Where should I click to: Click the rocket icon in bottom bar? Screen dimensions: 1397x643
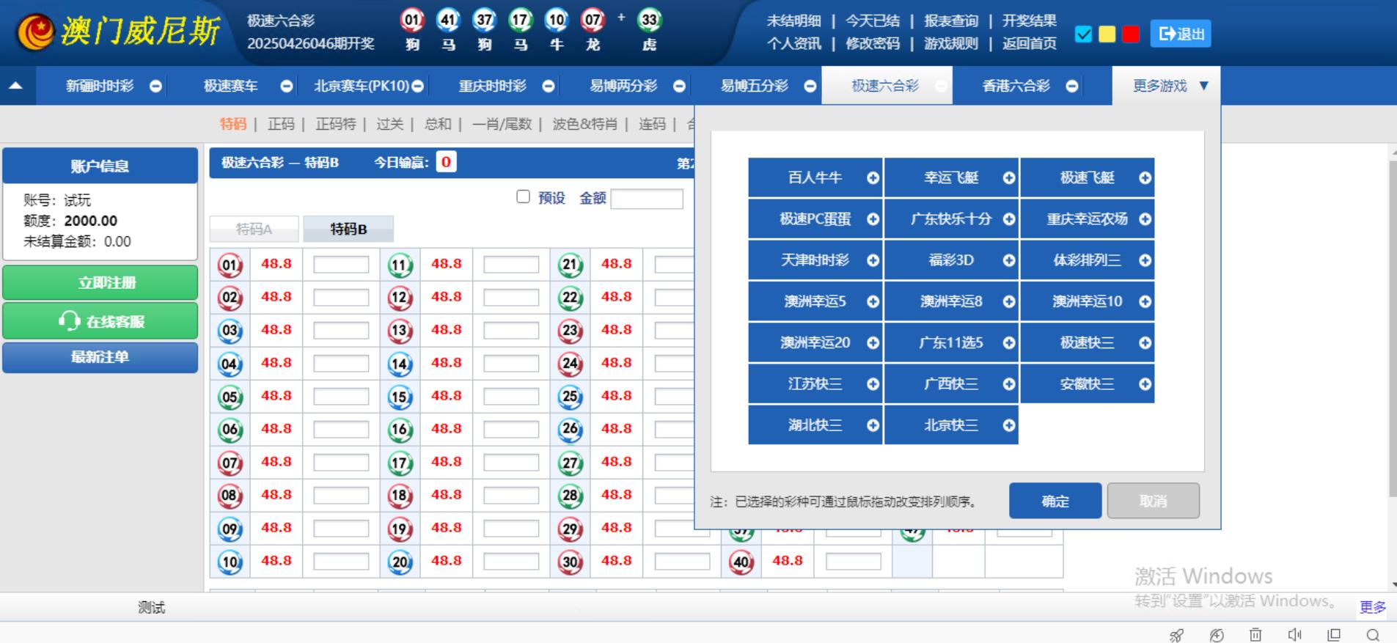1176,635
